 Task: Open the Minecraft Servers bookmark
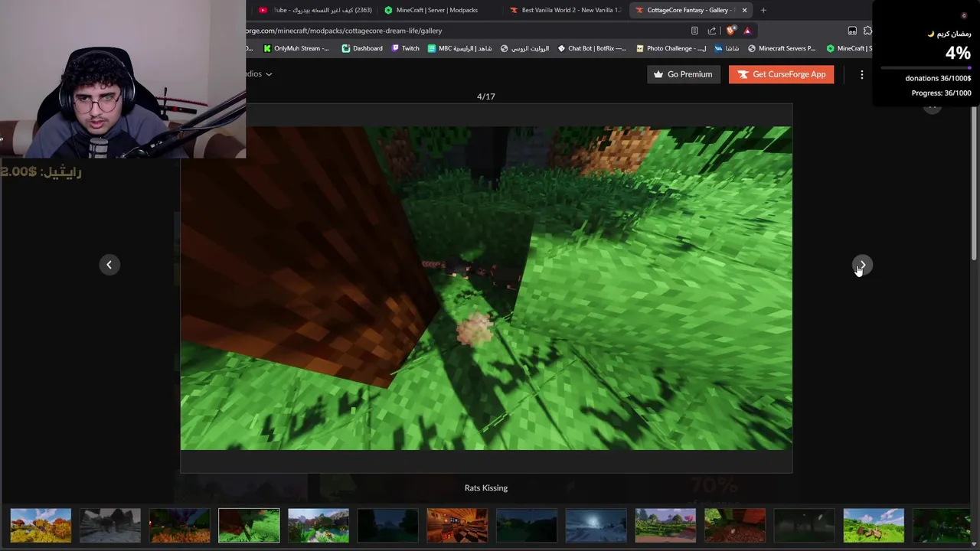tap(782, 48)
